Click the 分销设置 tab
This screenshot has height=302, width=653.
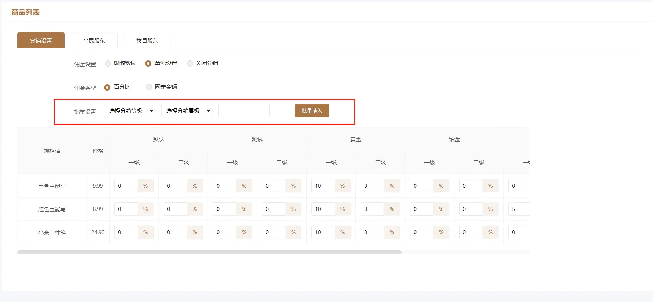pyautogui.click(x=41, y=41)
